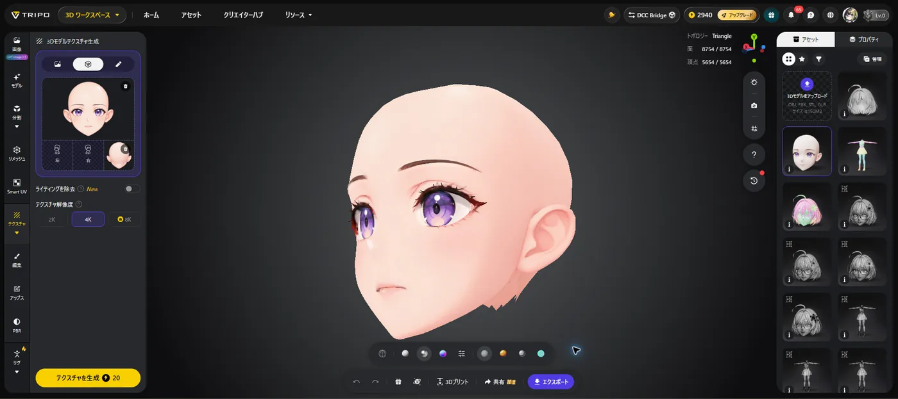Open the support chat question bubble icon
This screenshot has width=898, height=399.
tap(811, 15)
